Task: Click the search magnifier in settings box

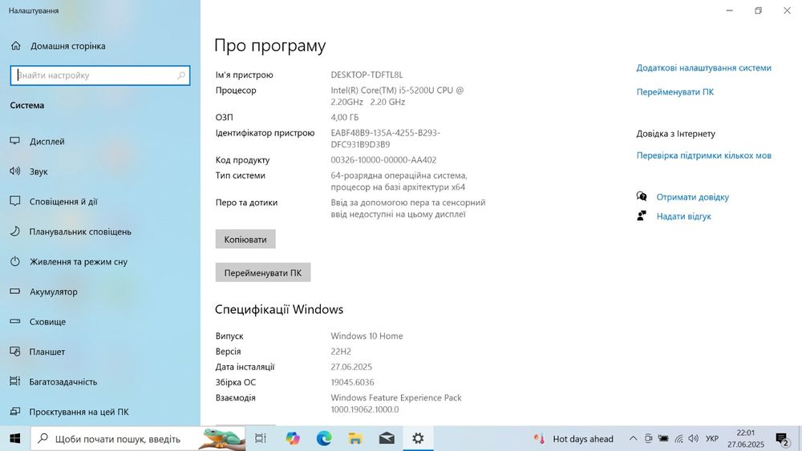Action: tap(180, 75)
